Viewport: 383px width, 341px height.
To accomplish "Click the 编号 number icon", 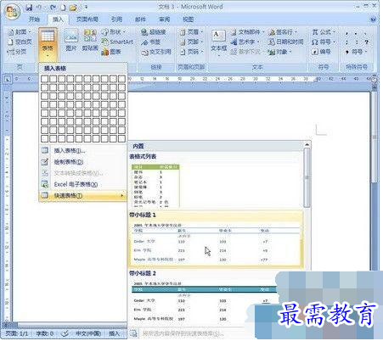I will 321,52.
